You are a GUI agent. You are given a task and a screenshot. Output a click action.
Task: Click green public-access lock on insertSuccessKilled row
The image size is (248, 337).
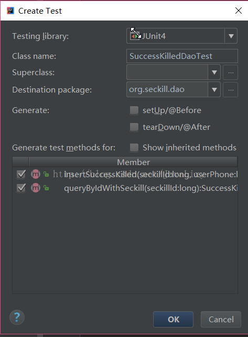(x=46, y=174)
